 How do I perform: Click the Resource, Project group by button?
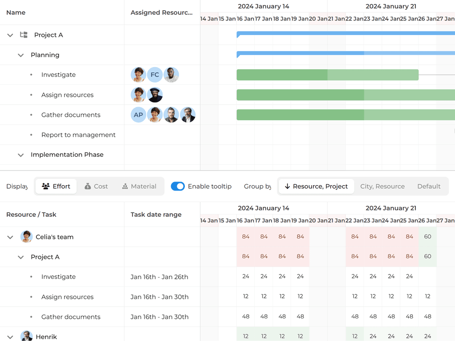coord(315,186)
